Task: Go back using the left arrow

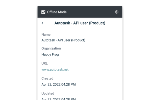Action: pyautogui.click(x=43, y=23)
